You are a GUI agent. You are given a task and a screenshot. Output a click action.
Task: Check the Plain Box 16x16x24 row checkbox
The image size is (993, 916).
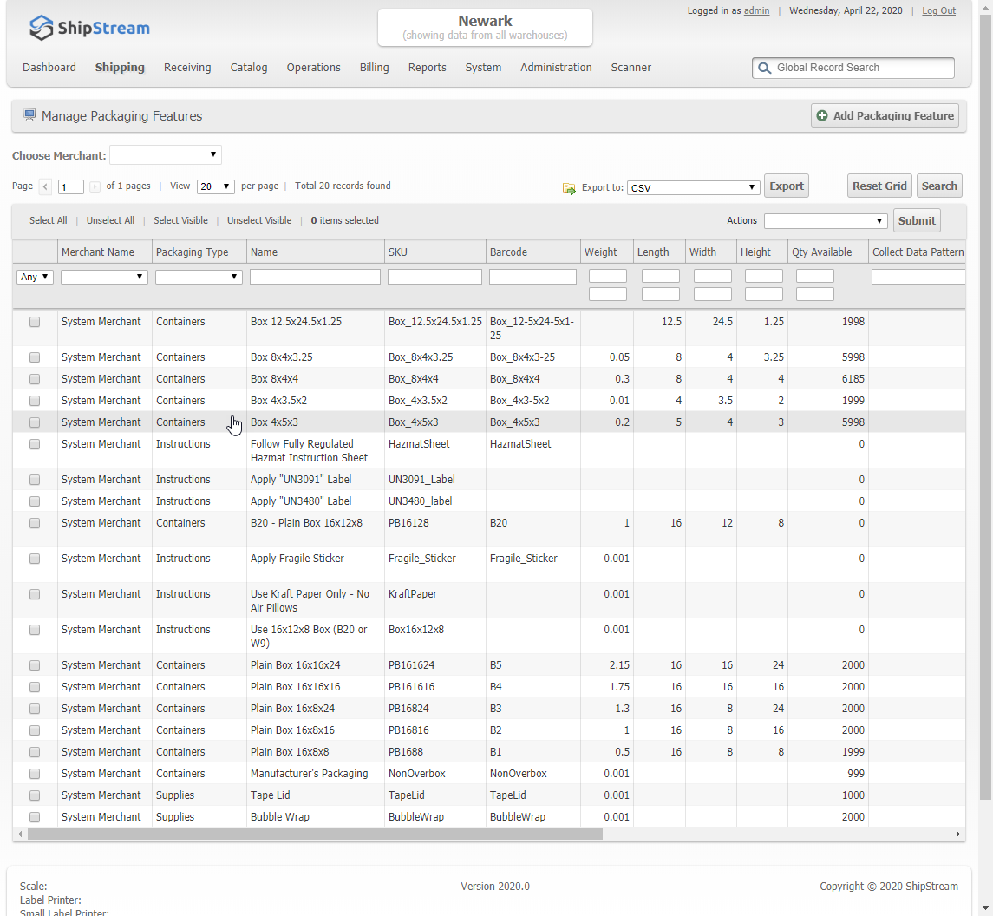coord(34,664)
